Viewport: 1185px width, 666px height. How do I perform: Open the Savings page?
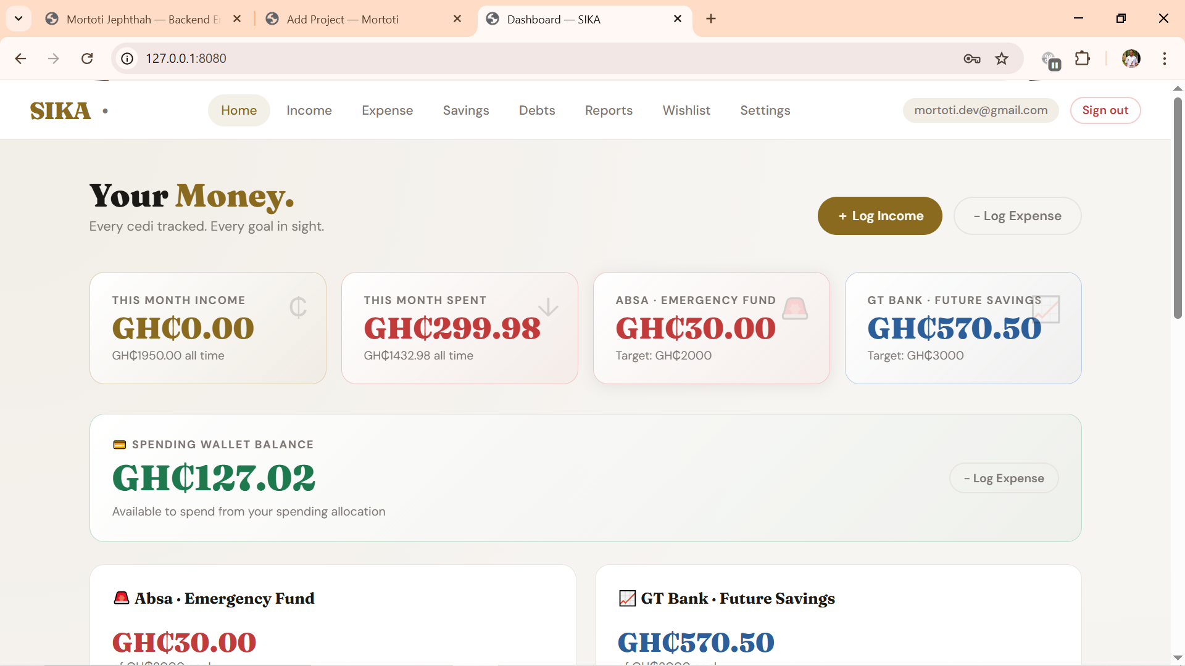[x=466, y=110]
